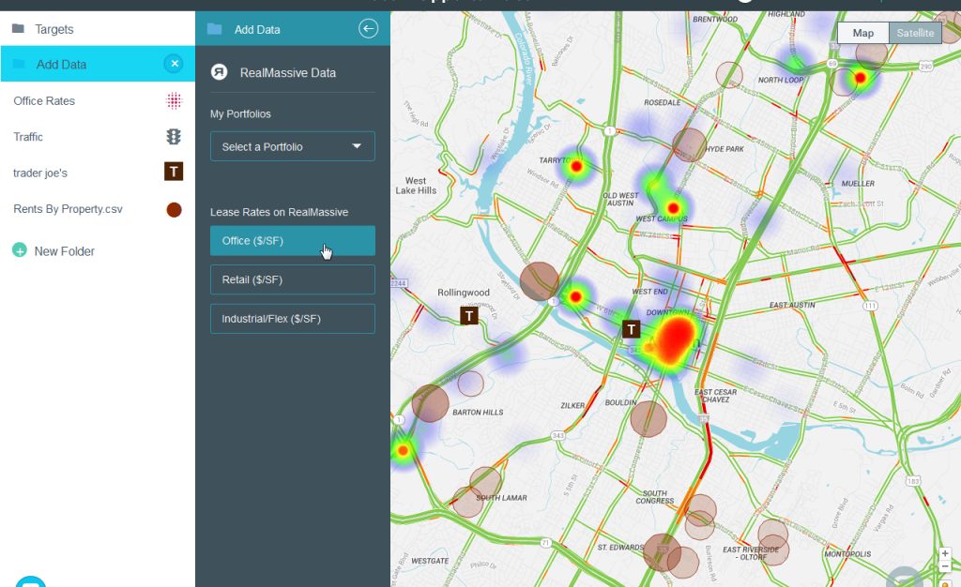Zoom in the map with the plus button

click(945, 553)
